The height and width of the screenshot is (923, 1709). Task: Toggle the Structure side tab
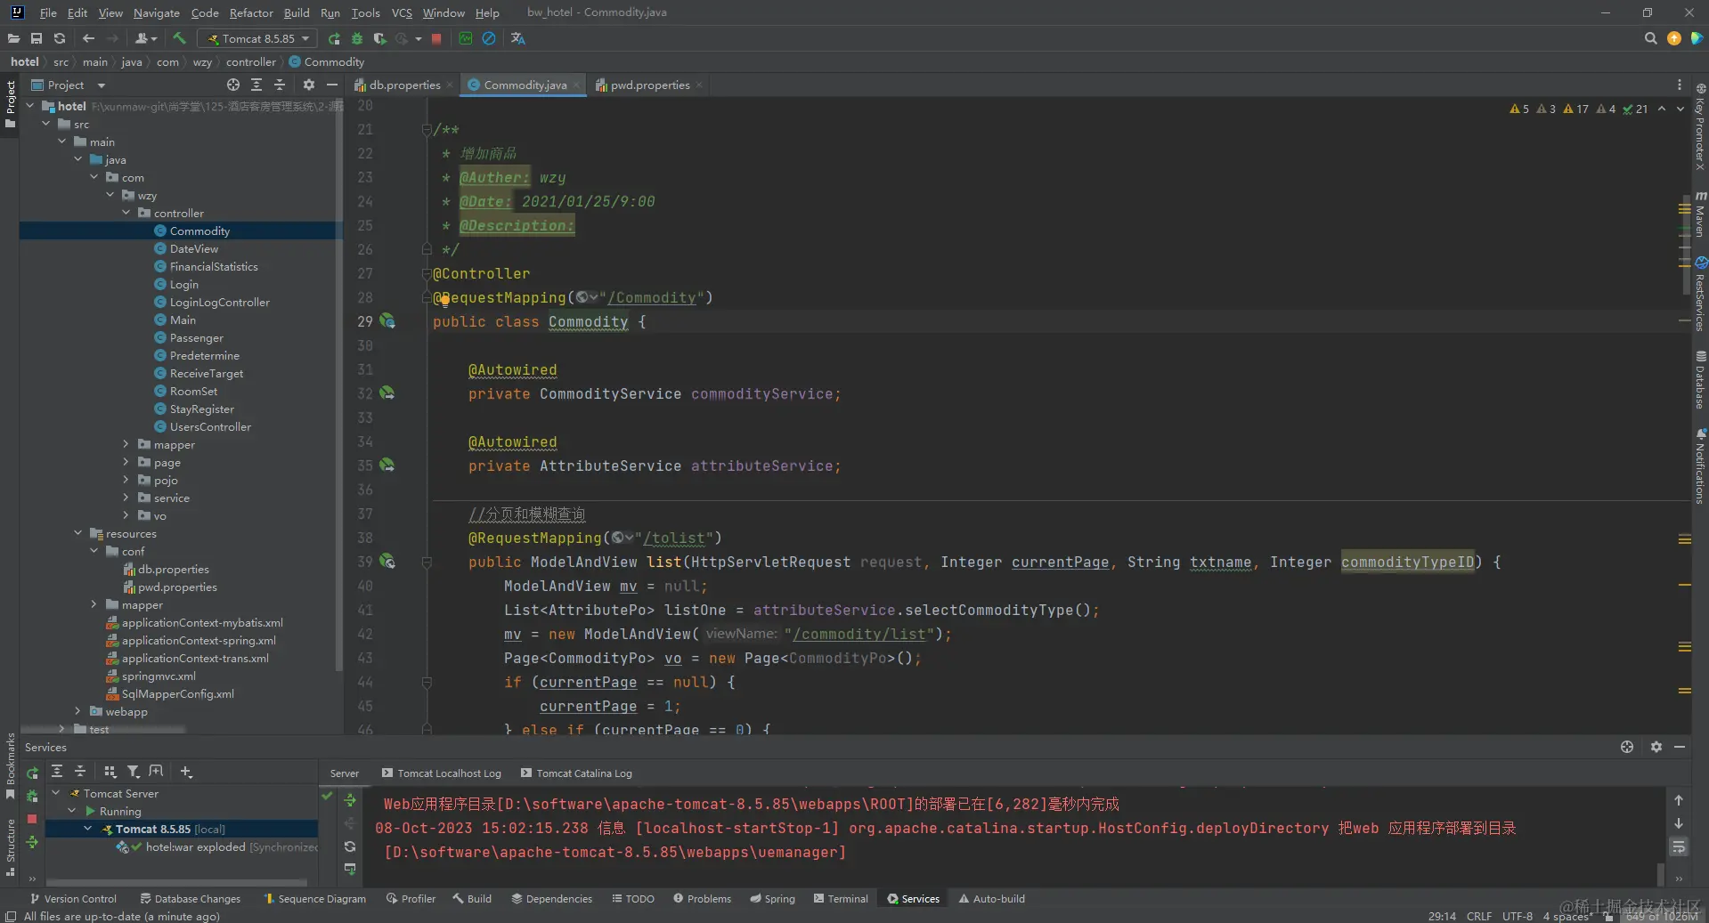(x=10, y=846)
